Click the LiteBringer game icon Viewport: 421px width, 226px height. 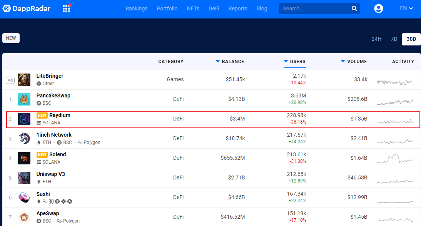24,80
